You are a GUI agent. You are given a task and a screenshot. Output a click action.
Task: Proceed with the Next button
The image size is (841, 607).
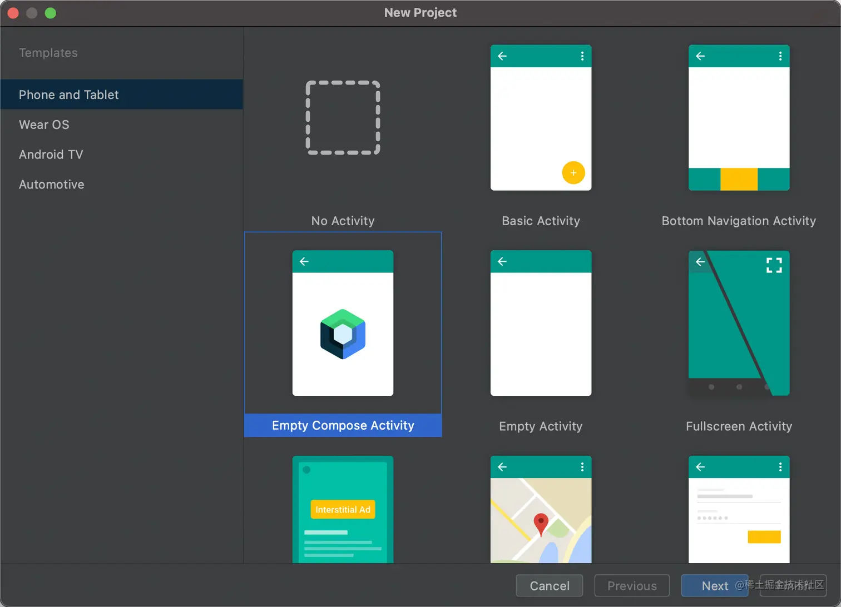(715, 586)
